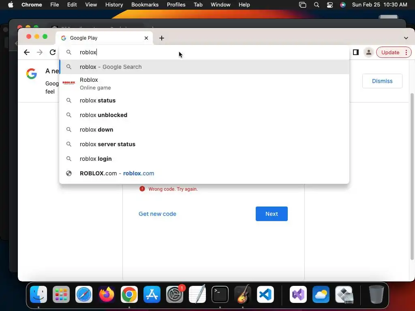Open Safari from the Dock

pyautogui.click(x=84, y=294)
